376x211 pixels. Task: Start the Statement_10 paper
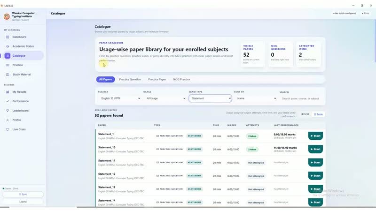click(315, 149)
